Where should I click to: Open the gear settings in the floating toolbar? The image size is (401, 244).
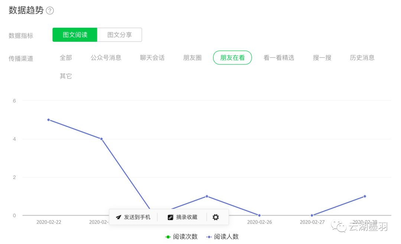click(216, 217)
